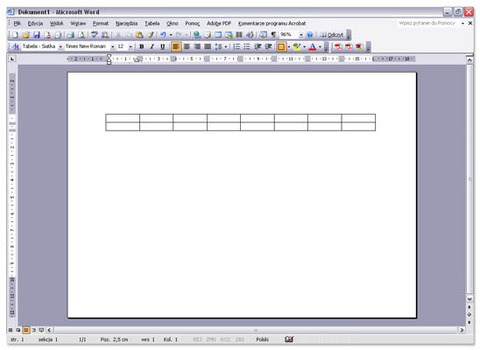Center align the text
Viewport: 480px width, 350px height.
point(187,46)
